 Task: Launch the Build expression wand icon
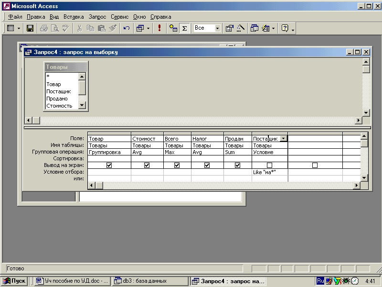241,28
